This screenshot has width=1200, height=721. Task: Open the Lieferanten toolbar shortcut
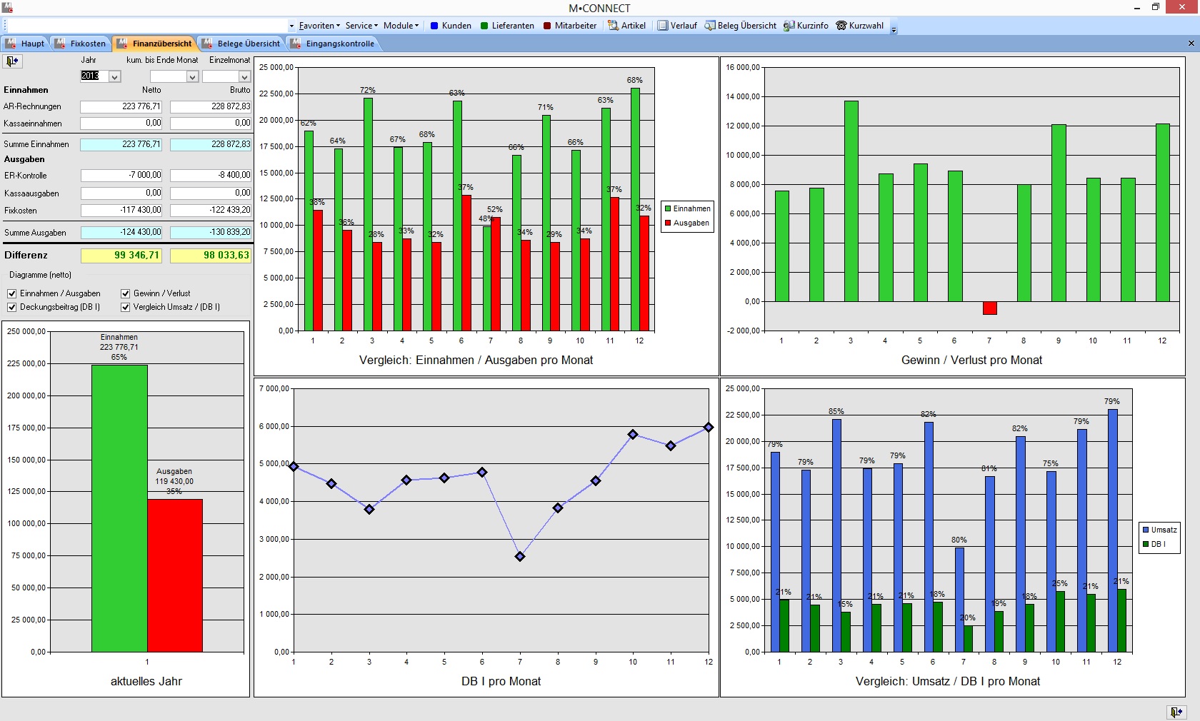(507, 26)
